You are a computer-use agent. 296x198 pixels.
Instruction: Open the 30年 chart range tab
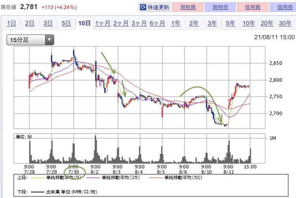[x=285, y=23]
